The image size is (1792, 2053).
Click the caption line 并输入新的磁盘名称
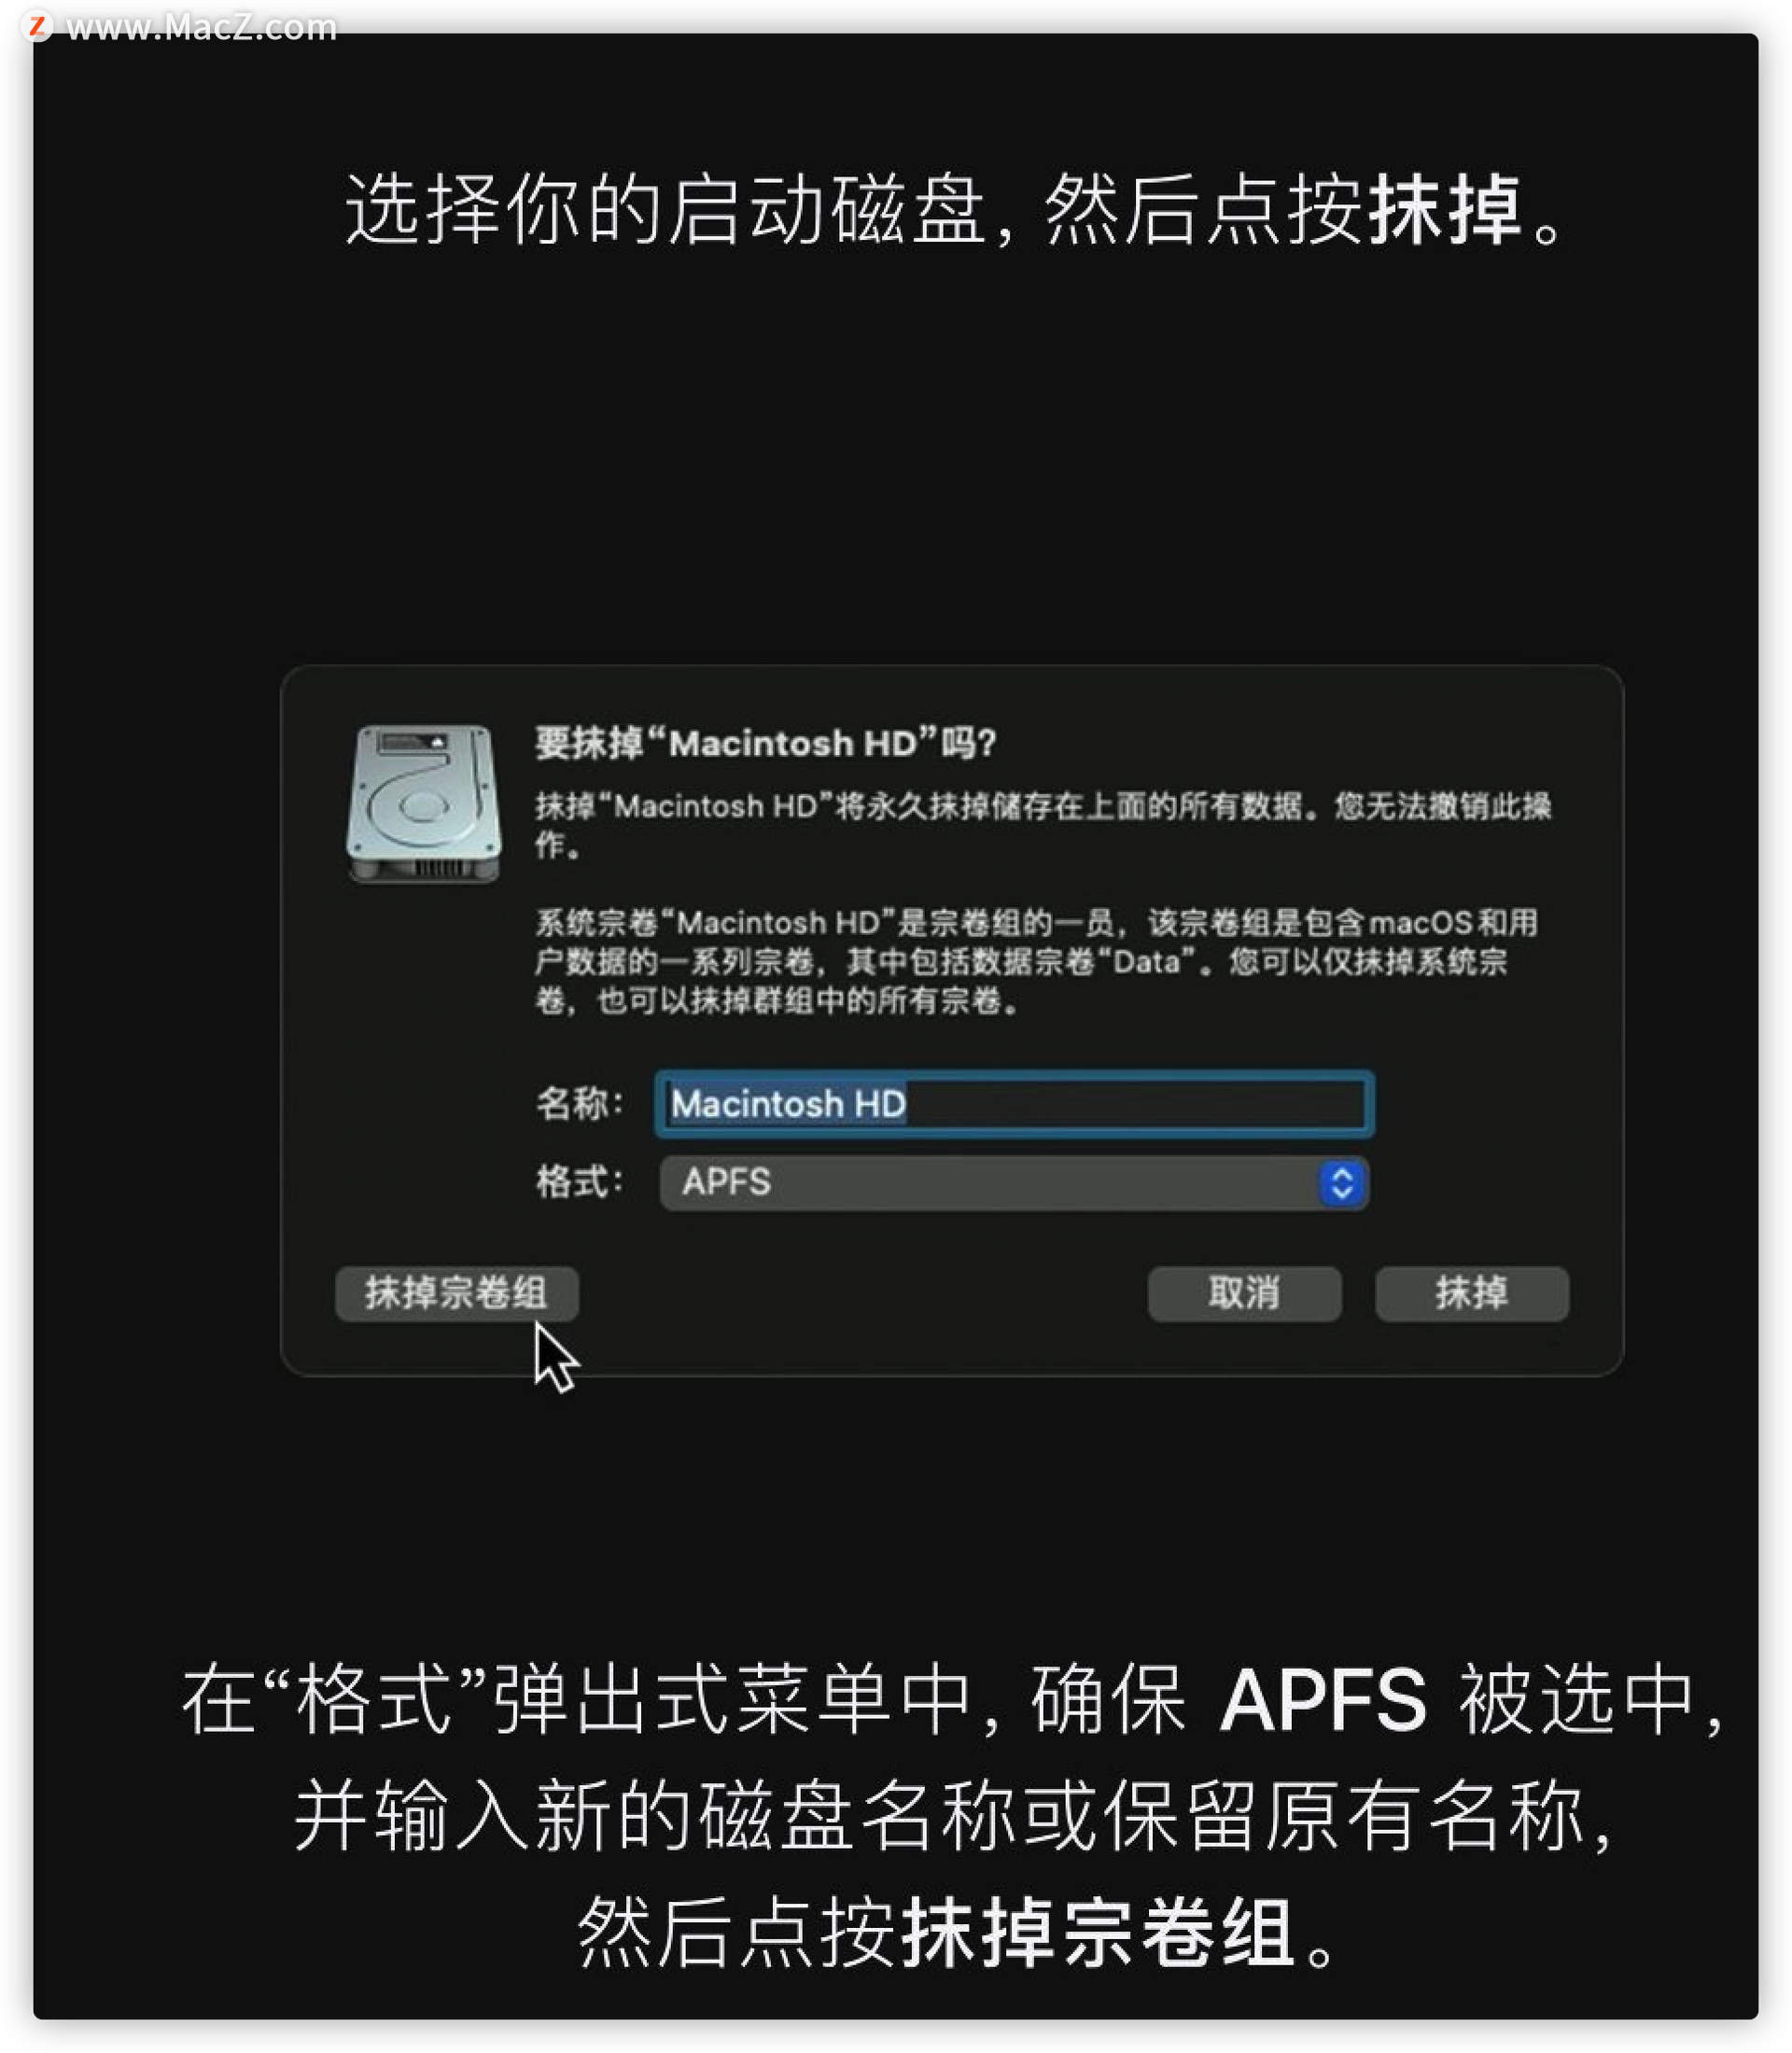click(953, 1816)
